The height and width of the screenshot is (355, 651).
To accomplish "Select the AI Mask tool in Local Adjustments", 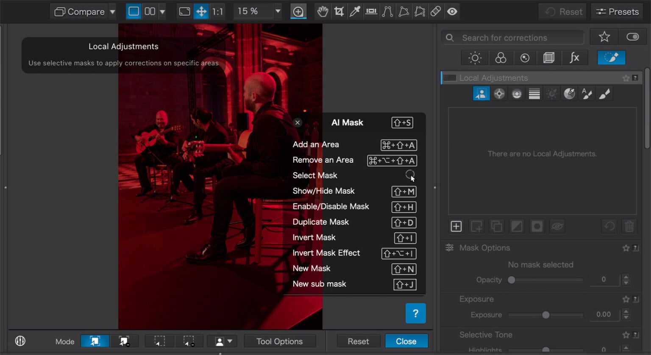I will click(481, 93).
